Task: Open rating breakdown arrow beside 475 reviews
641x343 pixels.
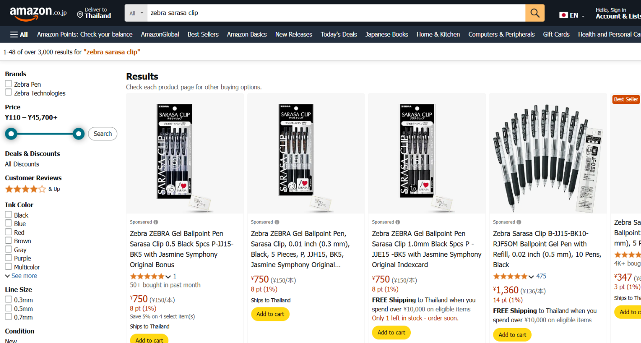Action: pyautogui.click(x=531, y=277)
